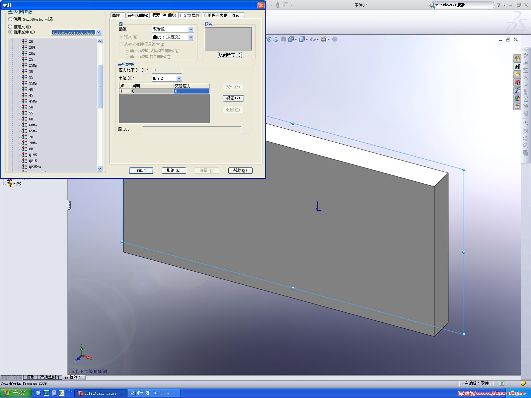Click the 确定 (OK) button
This screenshot has width=531, height=398.
coord(141,170)
